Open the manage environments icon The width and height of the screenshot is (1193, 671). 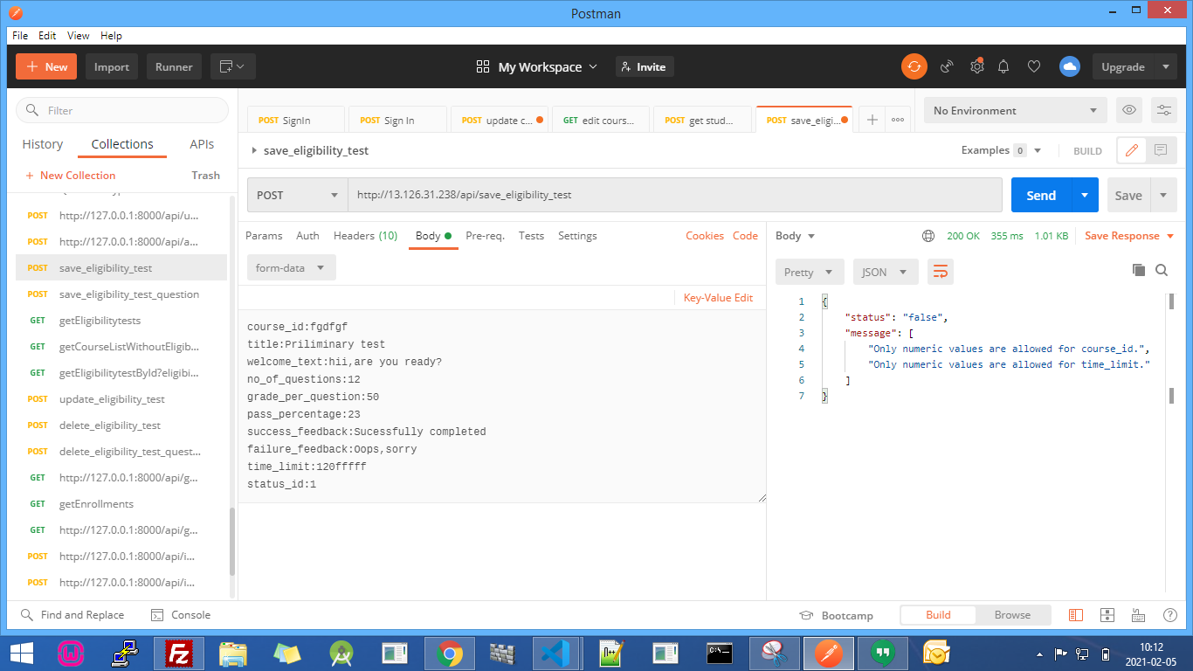pyautogui.click(x=1163, y=110)
